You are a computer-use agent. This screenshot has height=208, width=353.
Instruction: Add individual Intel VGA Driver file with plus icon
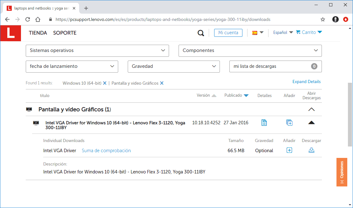(x=289, y=150)
